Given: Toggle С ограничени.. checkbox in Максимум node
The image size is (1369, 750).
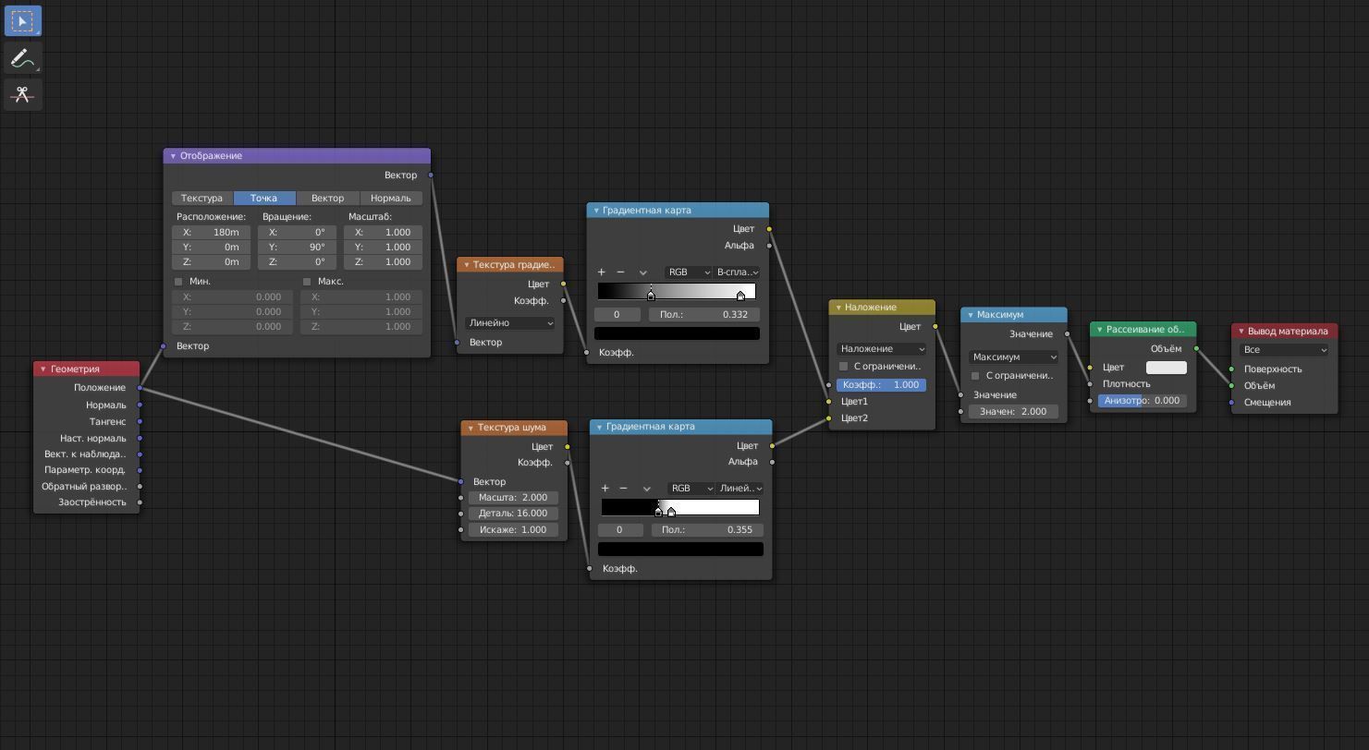Looking at the screenshot, I should 975,375.
